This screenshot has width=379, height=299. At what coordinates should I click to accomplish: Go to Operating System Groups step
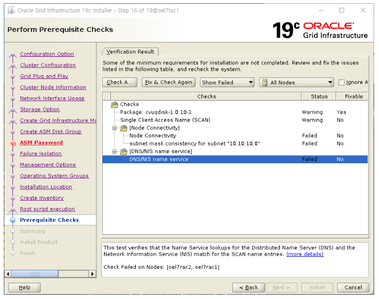point(54,176)
